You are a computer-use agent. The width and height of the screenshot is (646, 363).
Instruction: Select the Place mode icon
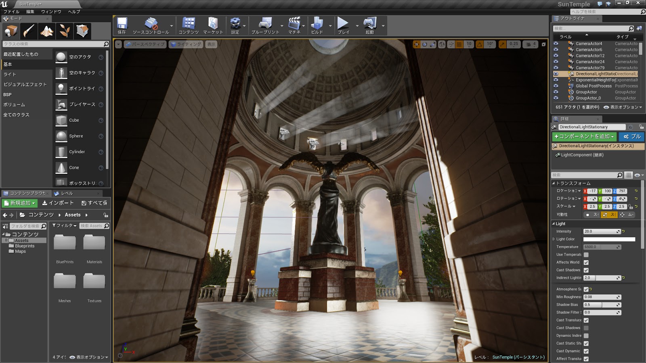point(11,31)
